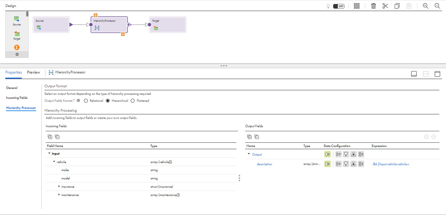This screenshot has width=446, height=215.
Task: Click filter icon in description row
Action: [x=346, y=164]
